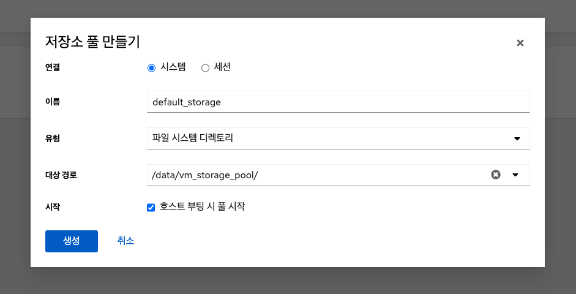Screen dimensions: 576x294
Task: Click the 대상 경로 field label
Action: coord(61,175)
